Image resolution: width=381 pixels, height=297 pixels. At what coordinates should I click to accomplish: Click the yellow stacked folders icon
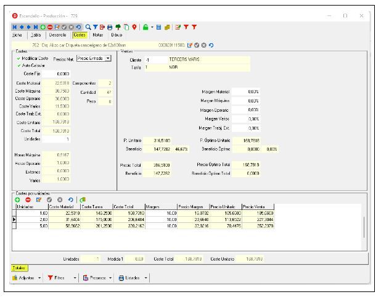[167, 27]
